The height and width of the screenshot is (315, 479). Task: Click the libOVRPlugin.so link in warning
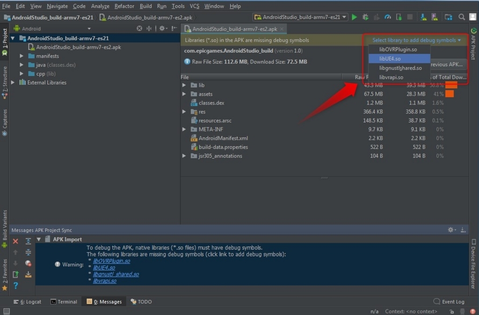click(x=111, y=261)
